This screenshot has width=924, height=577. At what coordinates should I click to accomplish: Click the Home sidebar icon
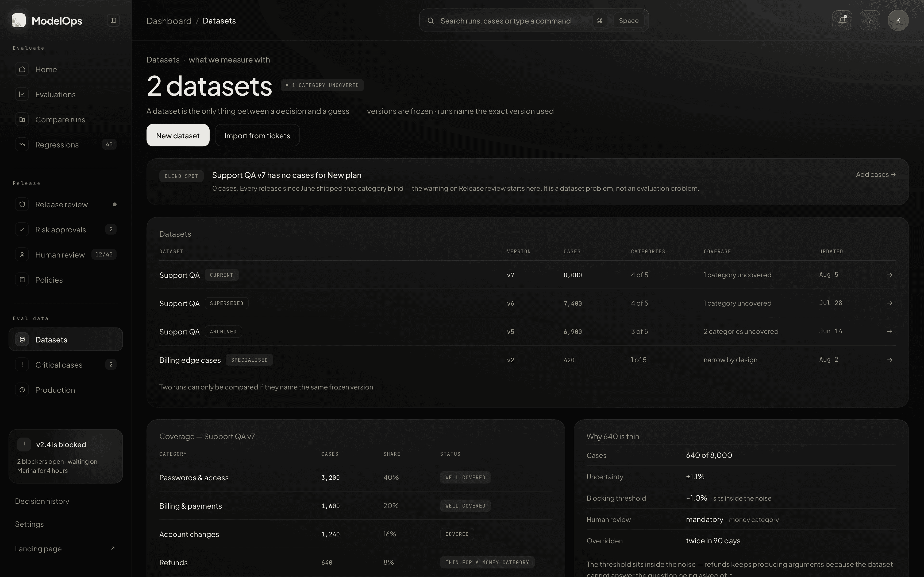pos(22,69)
